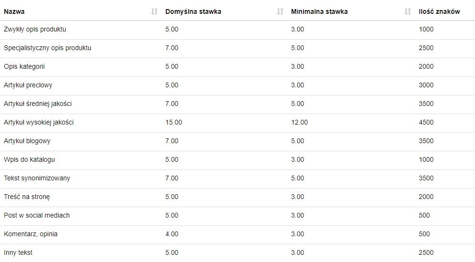Viewport: 475px width, 262px height.
Task: Click the Opis kategorii row name
Action: pos(24,66)
